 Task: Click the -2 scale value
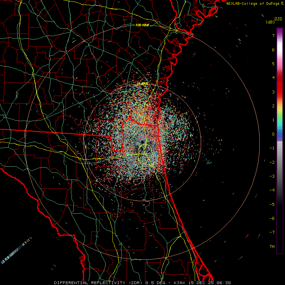point(272,162)
